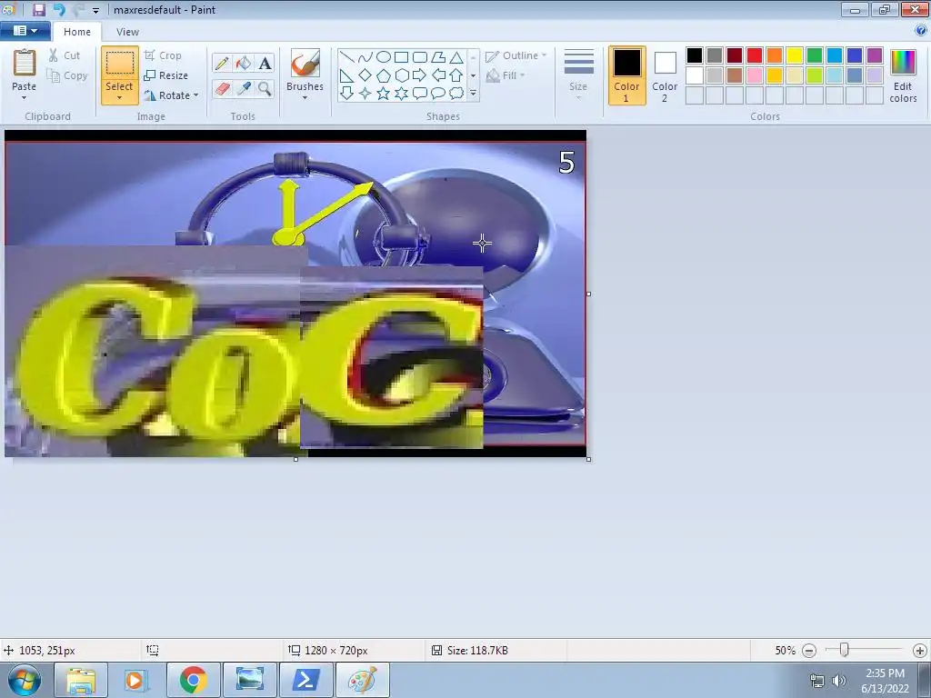Adjust the zoom slider handle
The width and height of the screenshot is (931, 698).
(x=844, y=650)
